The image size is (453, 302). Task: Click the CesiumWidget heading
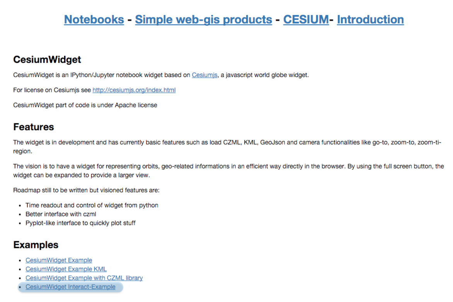47,60
